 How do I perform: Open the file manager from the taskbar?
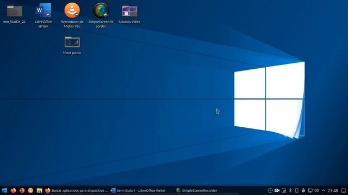39,190
